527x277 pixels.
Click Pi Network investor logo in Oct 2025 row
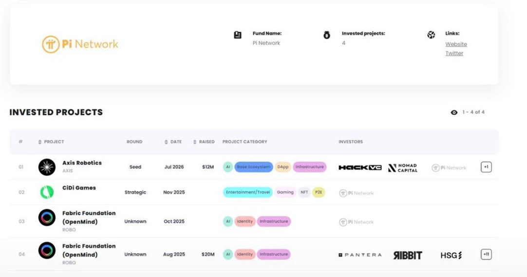tap(356, 222)
